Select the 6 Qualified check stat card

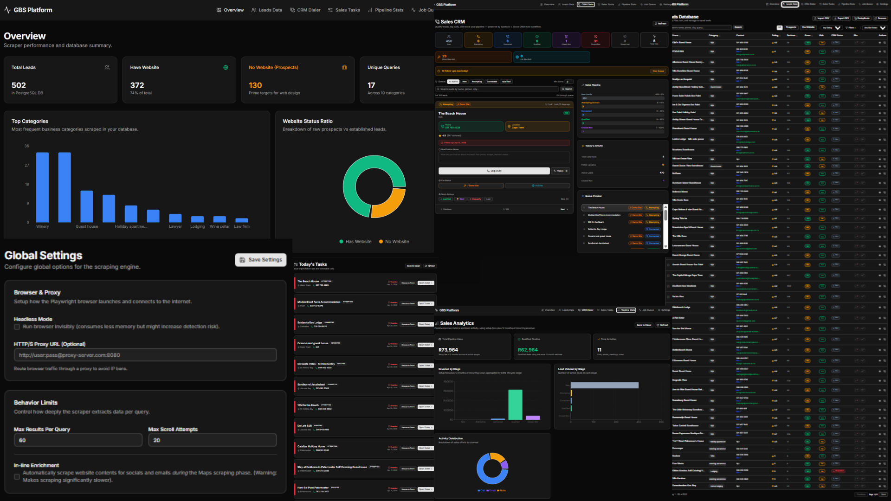pyautogui.click(x=537, y=40)
